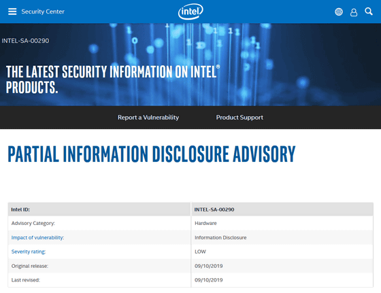The width and height of the screenshot is (381, 293).
Task: Click the Last revised date value
Action: 208,280
